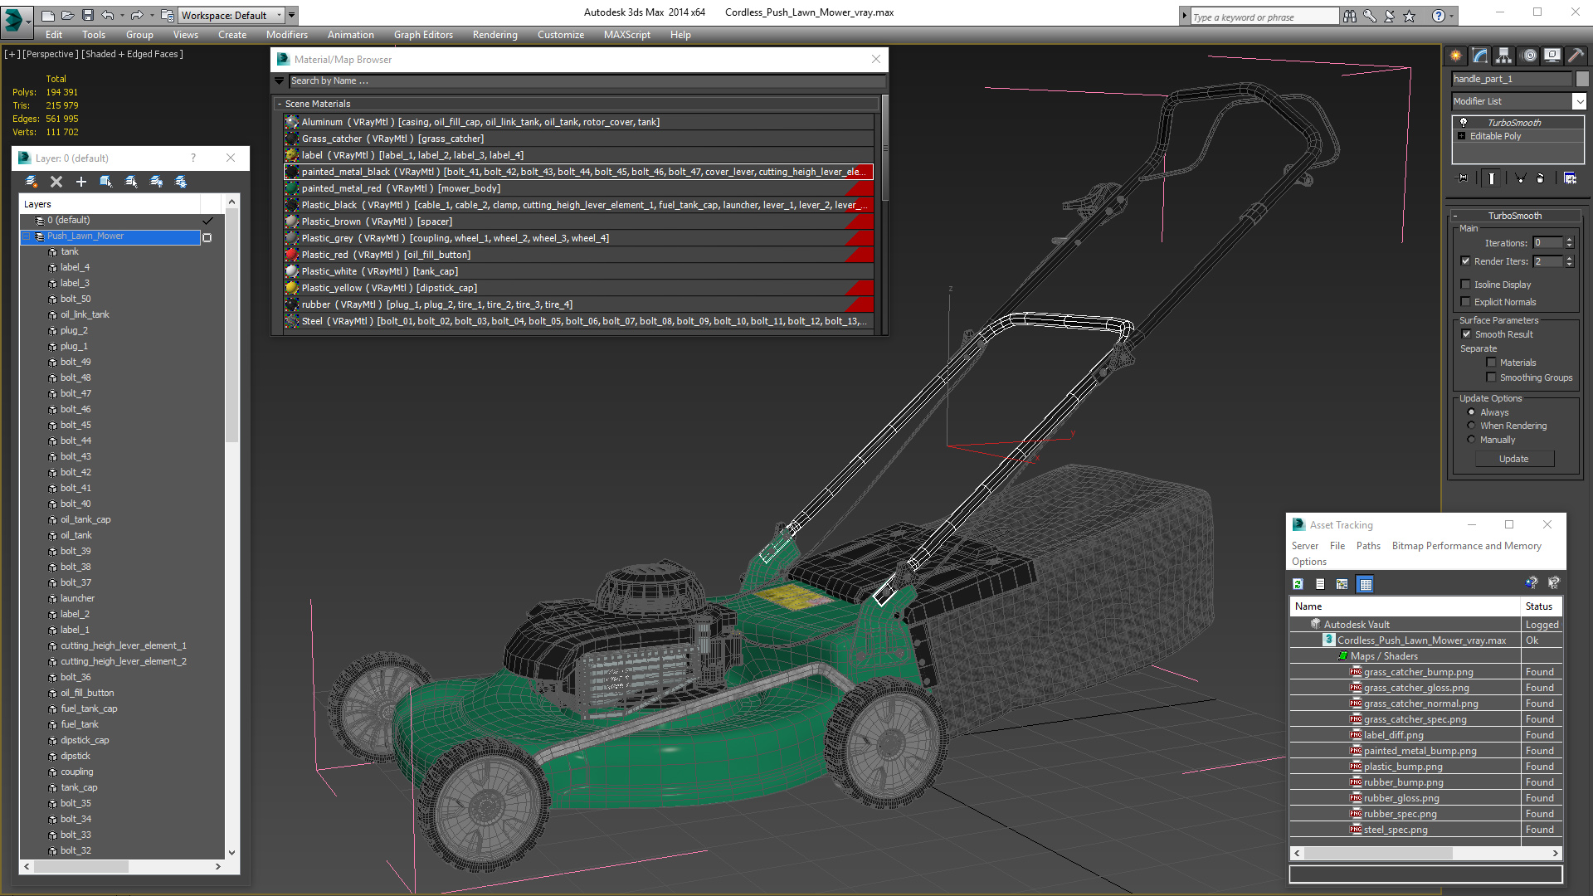This screenshot has width=1593, height=896.
Task: Open the Modifiers menu
Action: click(286, 35)
